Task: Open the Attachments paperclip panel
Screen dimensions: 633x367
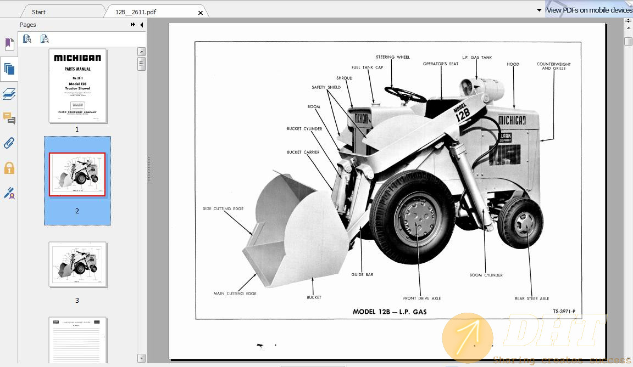Action: pos(9,143)
